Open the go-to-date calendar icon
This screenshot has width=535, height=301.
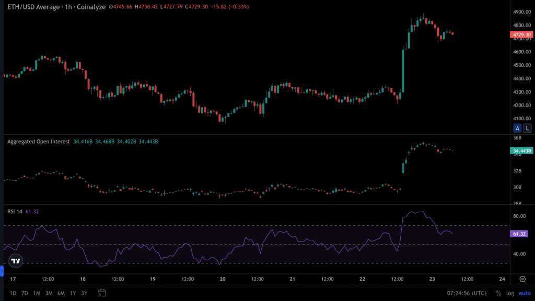tap(102, 293)
